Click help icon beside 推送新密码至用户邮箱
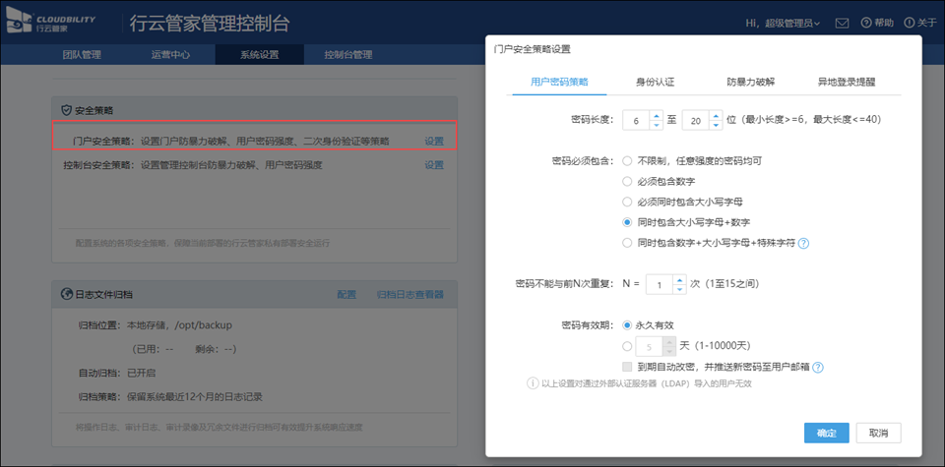The height and width of the screenshot is (467, 945). 817,367
